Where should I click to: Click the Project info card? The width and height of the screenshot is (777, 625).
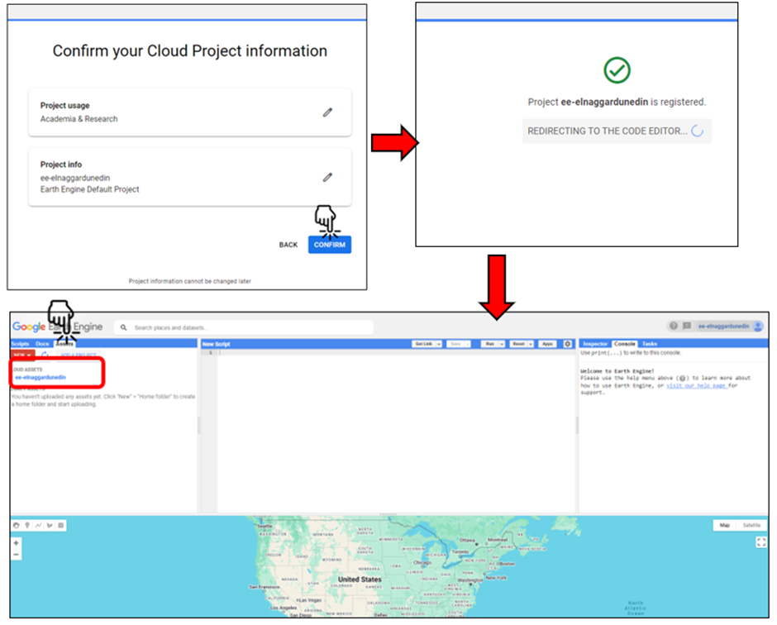190,177
